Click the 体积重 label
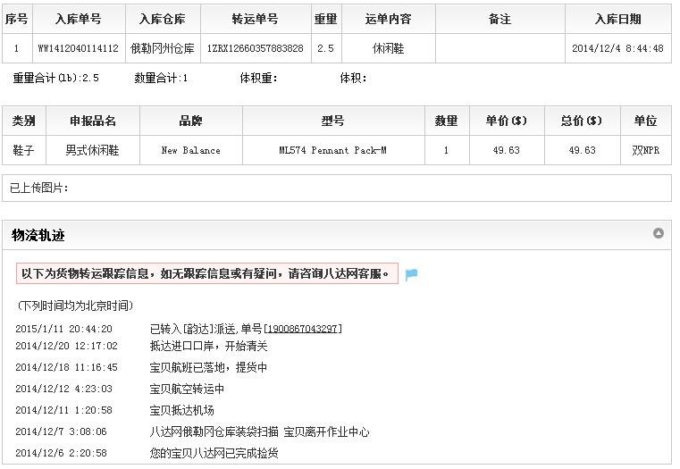 258,78
